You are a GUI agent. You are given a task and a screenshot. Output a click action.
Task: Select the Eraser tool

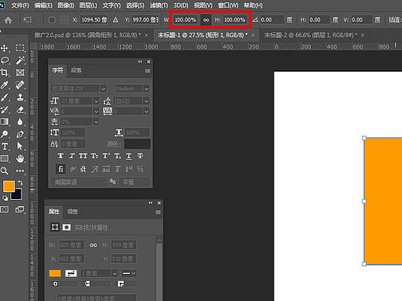[20, 110]
